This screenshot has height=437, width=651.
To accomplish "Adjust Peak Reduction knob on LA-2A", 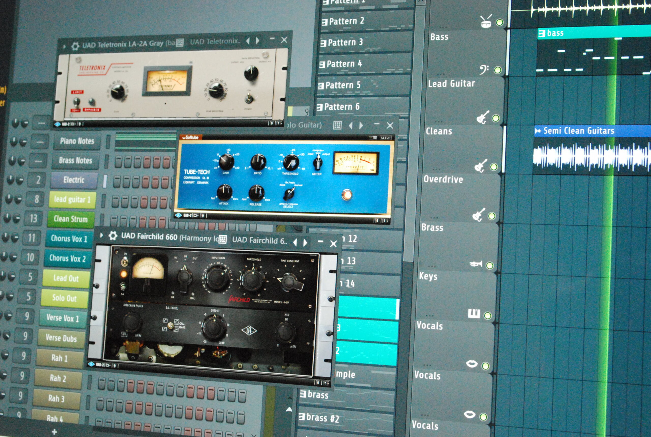I will 216,90.
